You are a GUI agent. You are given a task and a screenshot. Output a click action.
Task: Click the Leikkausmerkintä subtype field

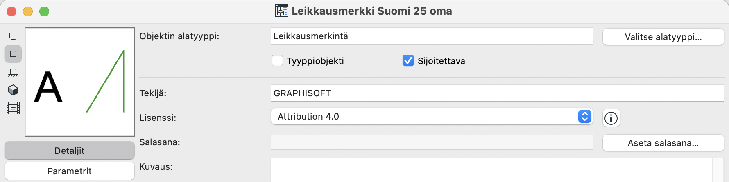432,36
